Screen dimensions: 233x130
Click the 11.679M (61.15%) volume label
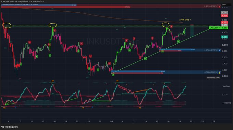click(x=210, y=50)
